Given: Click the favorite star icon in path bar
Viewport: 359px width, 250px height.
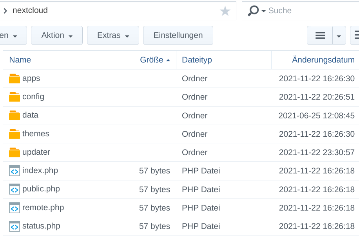Looking at the screenshot, I should [x=225, y=11].
